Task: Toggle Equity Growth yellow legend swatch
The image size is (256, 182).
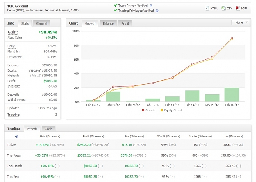Action: click(x=162, y=110)
